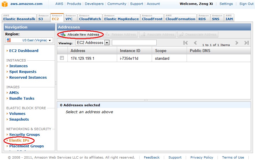Open the top bar Support menu
The width and height of the screenshot is (255, 160).
(x=136, y=4)
